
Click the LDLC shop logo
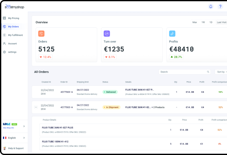[x=7, y=124]
